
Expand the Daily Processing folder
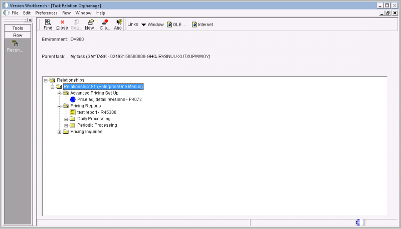click(66, 119)
